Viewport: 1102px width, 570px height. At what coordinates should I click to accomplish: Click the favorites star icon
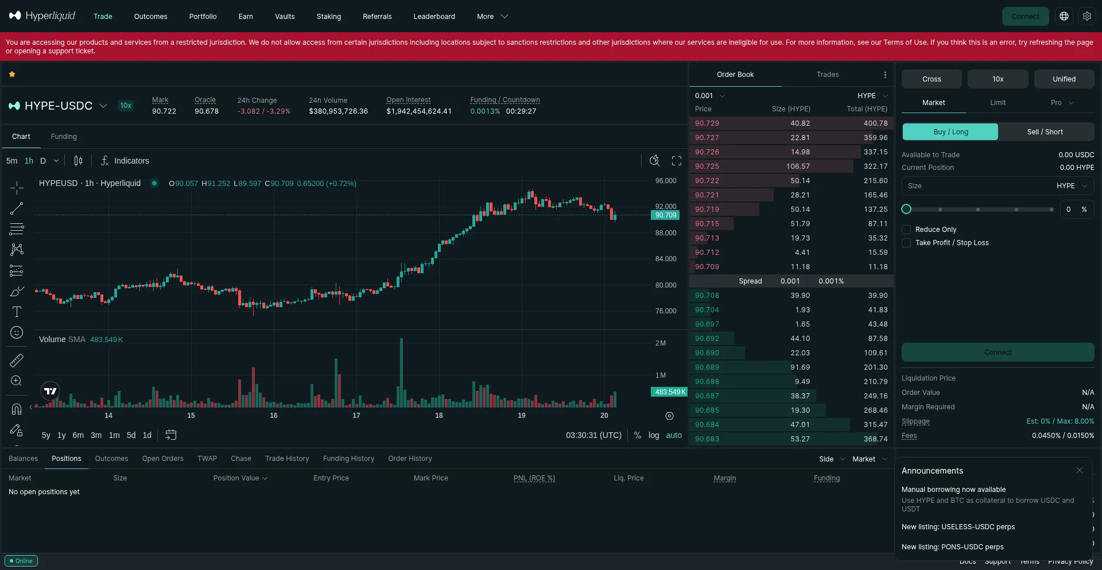pos(12,74)
